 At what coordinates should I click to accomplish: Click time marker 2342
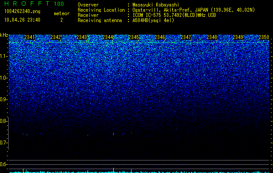point(56,37)
